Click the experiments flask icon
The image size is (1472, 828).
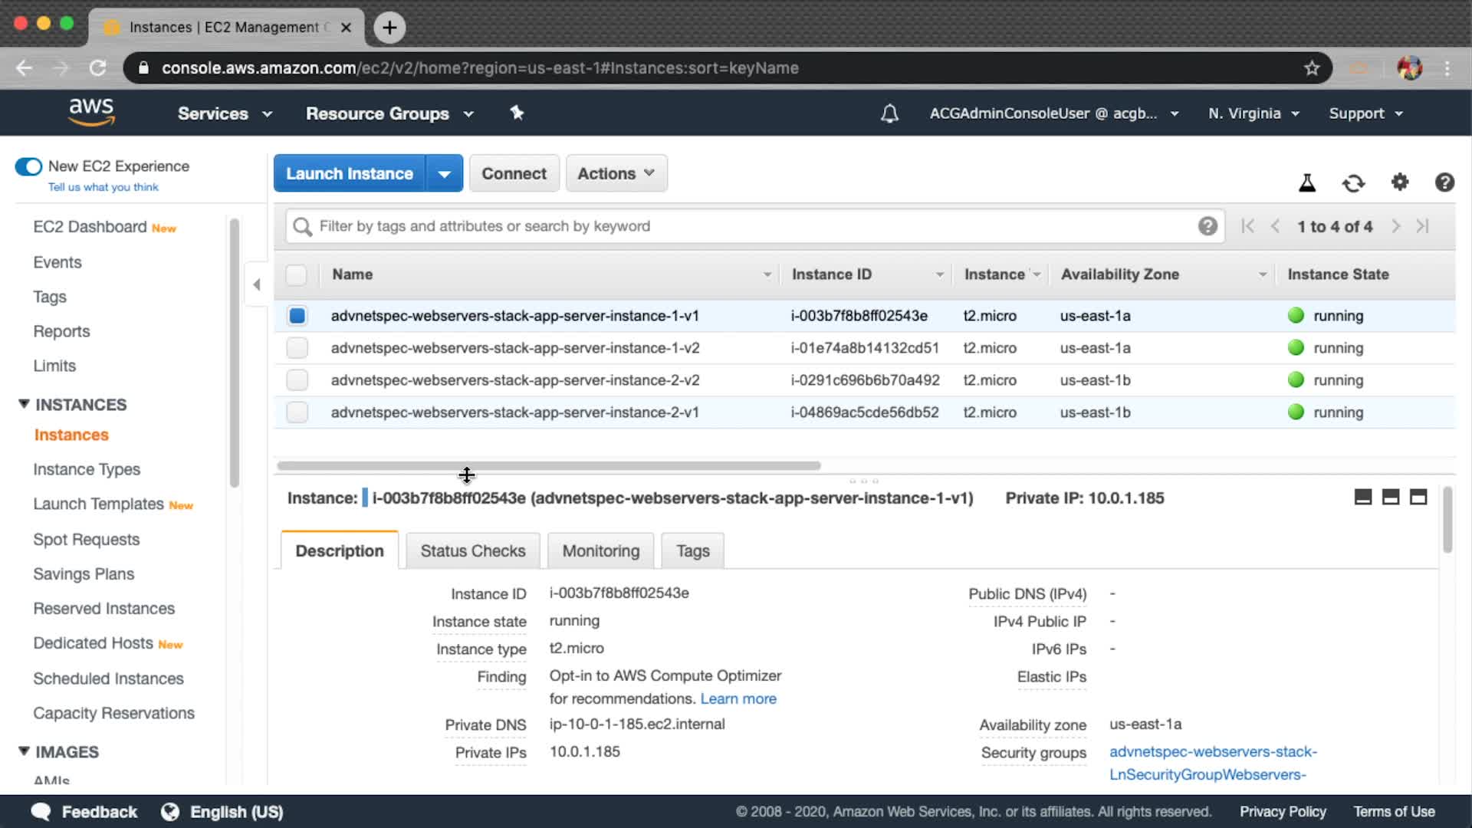[x=1307, y=182]
